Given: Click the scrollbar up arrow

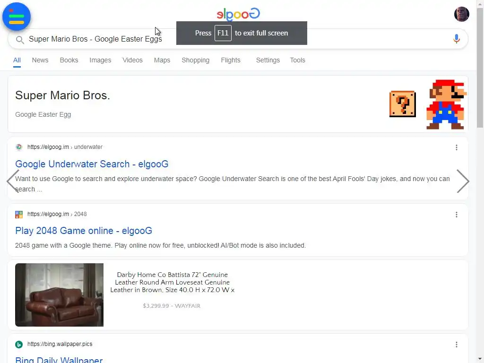Looking at the screenshot, I should click(x=480, y=3).
